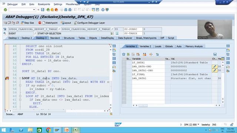Switch to the Globals tab
This screenshot has height=133, width=237.
tap(169, 47)
